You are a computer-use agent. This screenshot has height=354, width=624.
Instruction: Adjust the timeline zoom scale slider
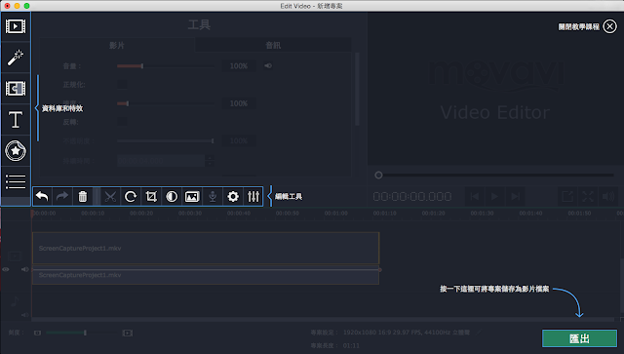83,333
